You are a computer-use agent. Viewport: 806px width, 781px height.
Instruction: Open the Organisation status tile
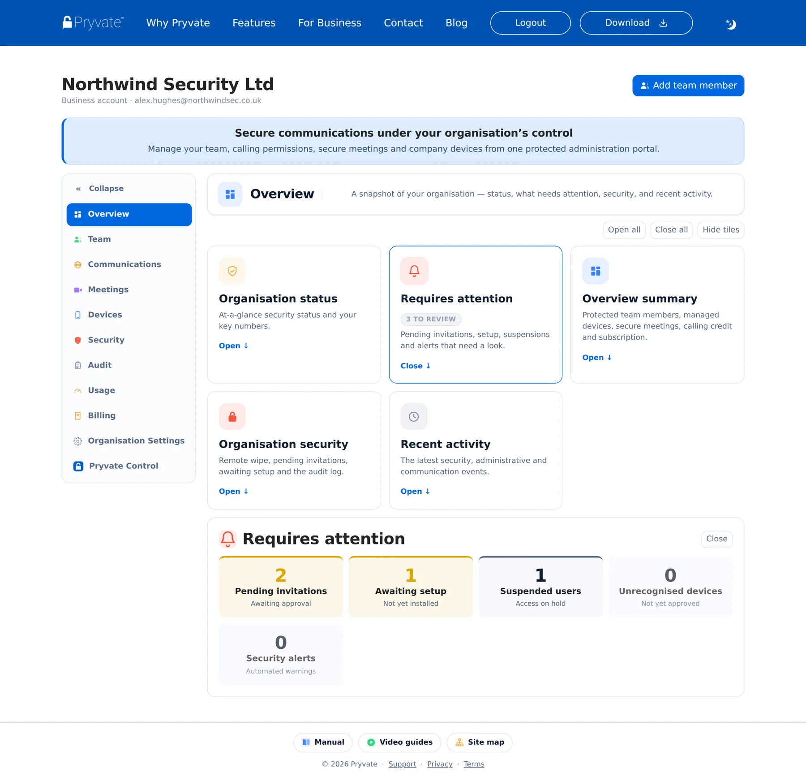pyautogui.click(x=233, y=345)
